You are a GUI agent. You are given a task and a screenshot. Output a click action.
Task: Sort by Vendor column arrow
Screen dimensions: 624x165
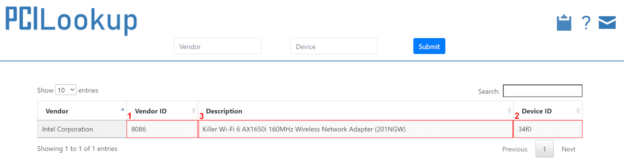(123, 109)
